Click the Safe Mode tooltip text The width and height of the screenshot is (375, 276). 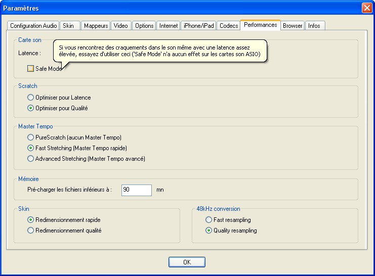159,51
